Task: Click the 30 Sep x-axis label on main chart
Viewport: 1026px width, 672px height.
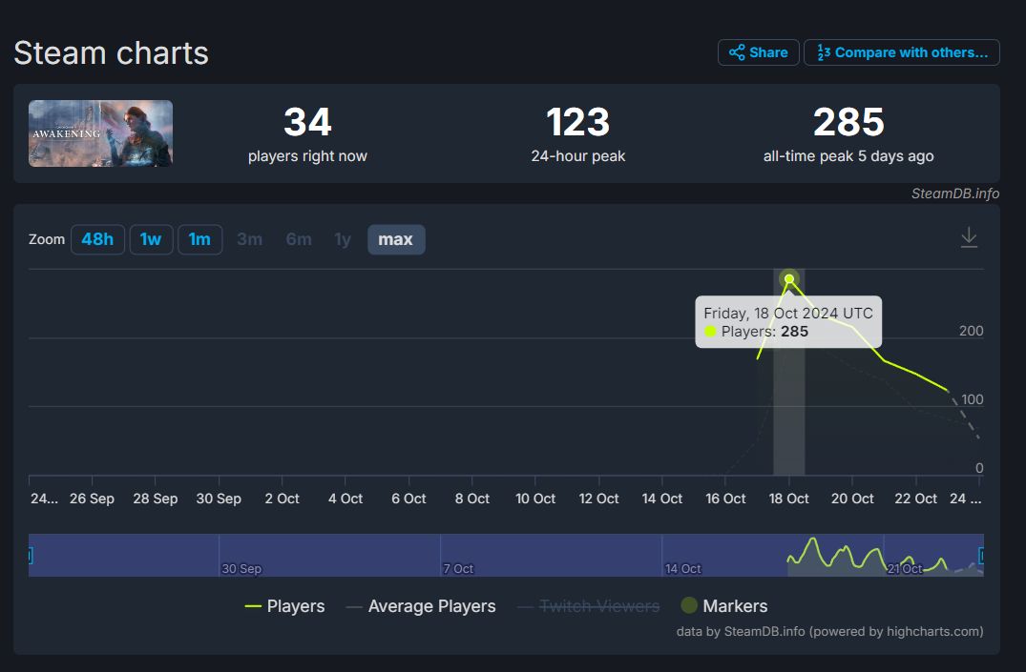Action: (219, 499)
